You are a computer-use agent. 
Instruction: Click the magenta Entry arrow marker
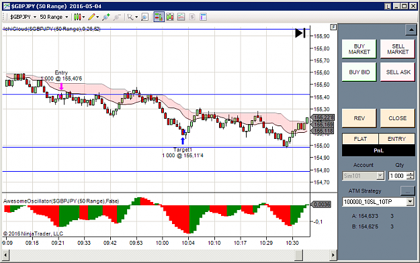pos(61,87)
